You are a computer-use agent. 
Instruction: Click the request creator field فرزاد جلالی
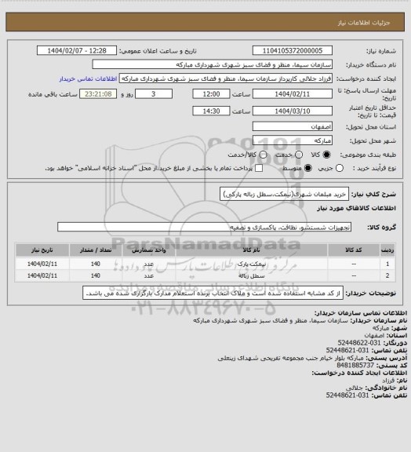226,78
